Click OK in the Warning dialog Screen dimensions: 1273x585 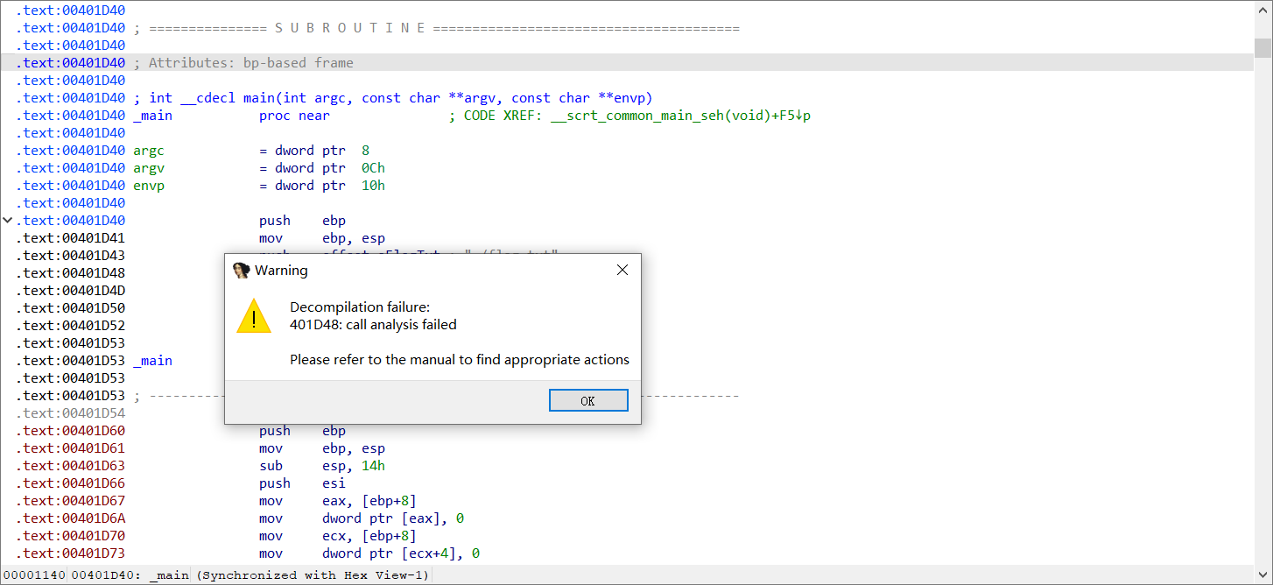pyautogui.click(x=588, y=400)
